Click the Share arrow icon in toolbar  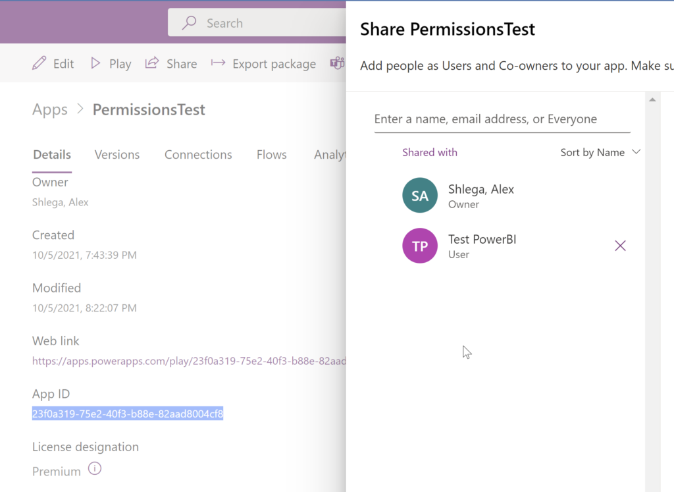click(152, 63)
